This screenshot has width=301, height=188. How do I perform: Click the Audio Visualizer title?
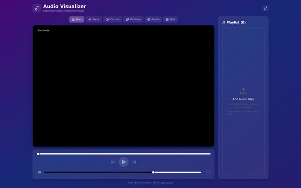64,6
